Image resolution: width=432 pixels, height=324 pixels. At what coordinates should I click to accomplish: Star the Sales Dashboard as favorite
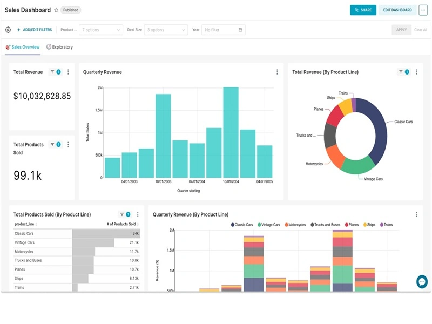coord(56,10)
